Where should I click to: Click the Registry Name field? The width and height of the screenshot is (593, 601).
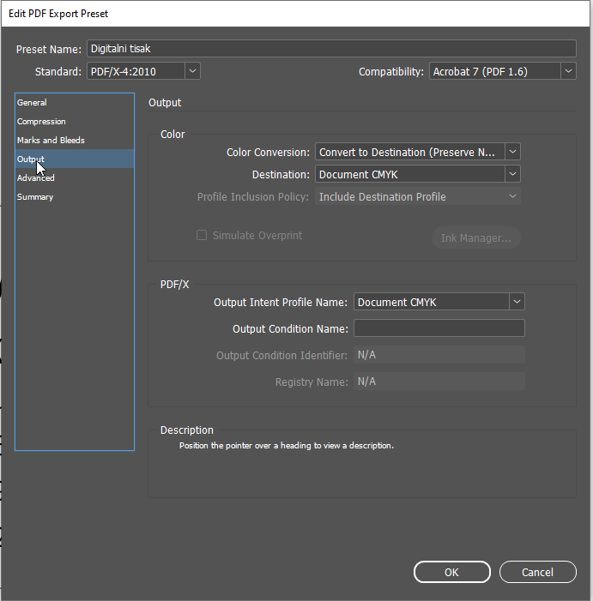click(x=439, y=382)
